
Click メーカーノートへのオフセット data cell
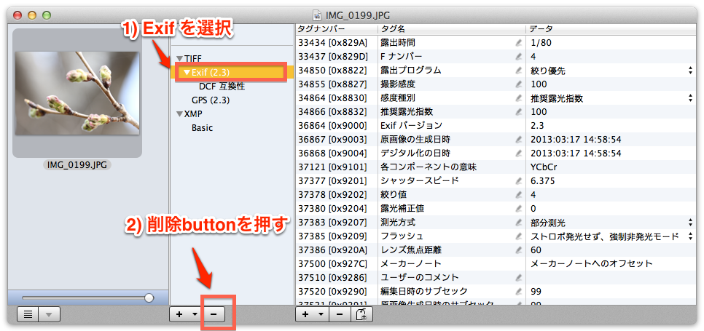coord(591,264)
